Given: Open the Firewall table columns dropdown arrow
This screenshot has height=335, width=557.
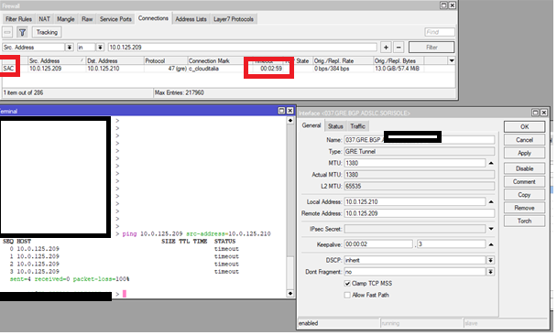Looking at the screenshot, I should click(451, 60).
